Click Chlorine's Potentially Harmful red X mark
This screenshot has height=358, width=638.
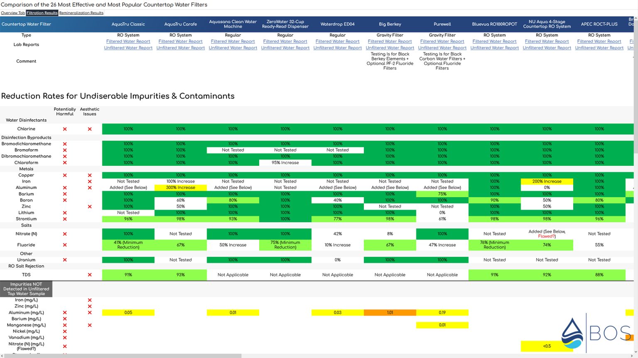[x=65, y=129]
